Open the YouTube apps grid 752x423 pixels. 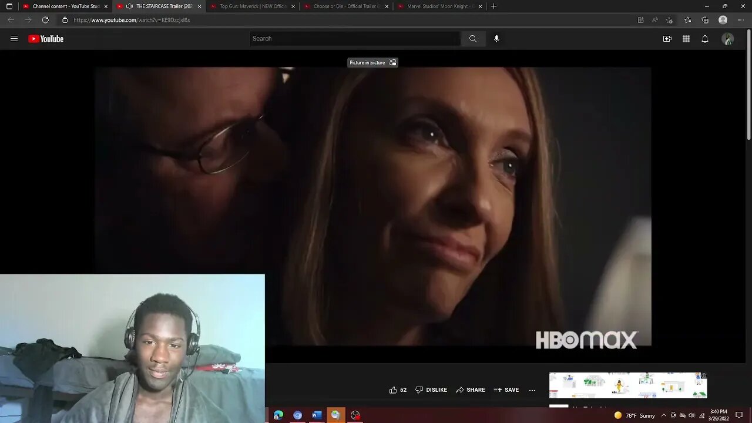pyautogui.click(x=686, y=39)
